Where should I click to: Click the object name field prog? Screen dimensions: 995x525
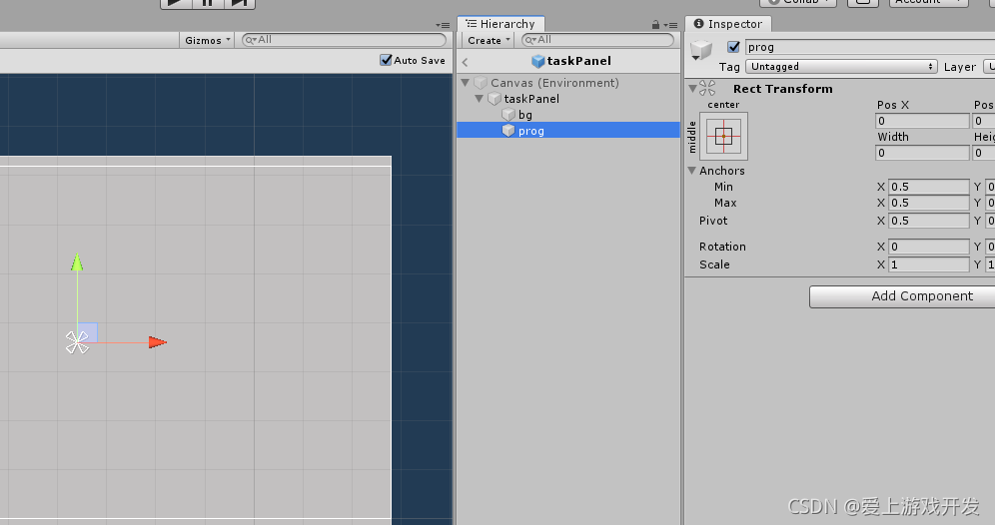870,47
